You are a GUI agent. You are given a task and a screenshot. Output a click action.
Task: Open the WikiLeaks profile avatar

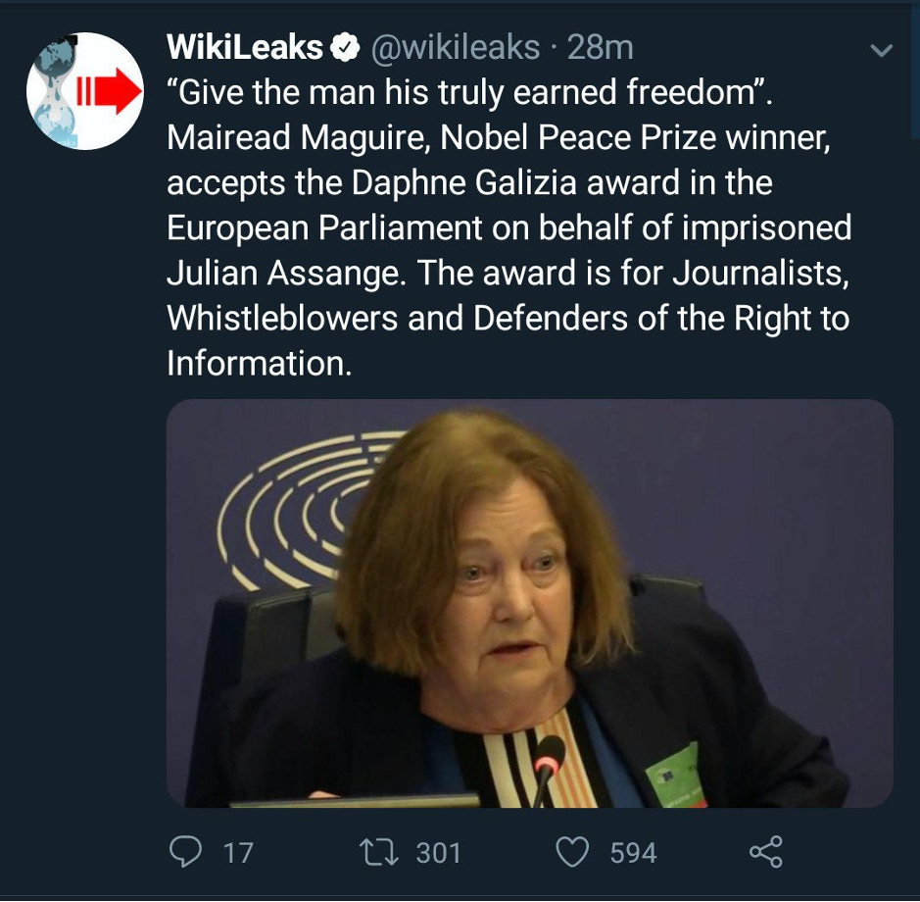click(x=84, y=91)
